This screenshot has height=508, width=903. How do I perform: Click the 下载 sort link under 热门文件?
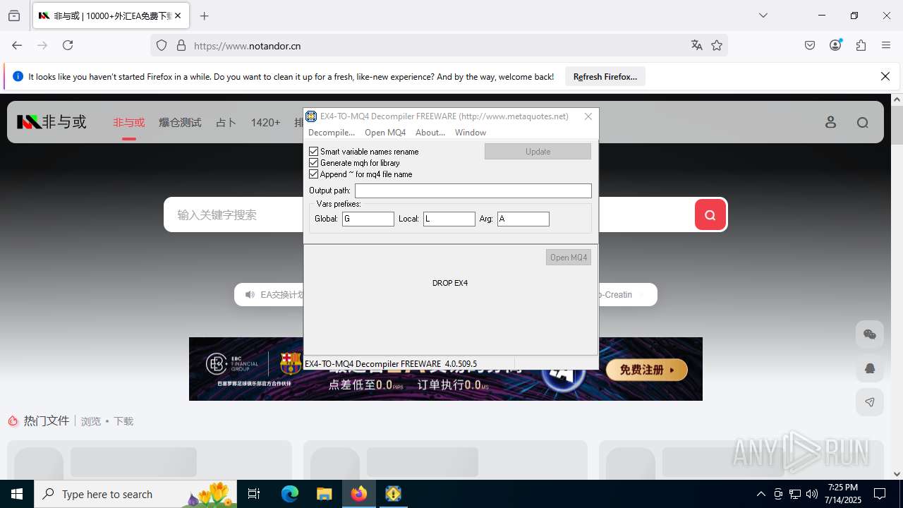(123, 421)
